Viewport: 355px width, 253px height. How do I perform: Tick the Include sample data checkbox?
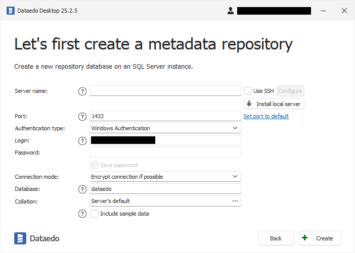click(95, 214)
